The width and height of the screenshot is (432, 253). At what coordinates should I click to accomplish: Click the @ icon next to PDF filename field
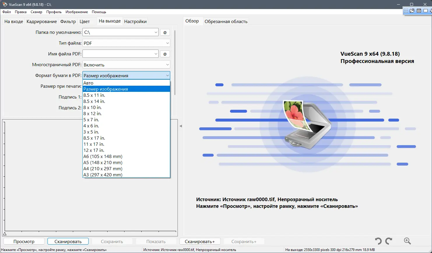point(165,54)
